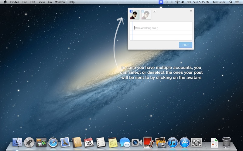Toggle the Facebook account avatar

pos(134,14)
